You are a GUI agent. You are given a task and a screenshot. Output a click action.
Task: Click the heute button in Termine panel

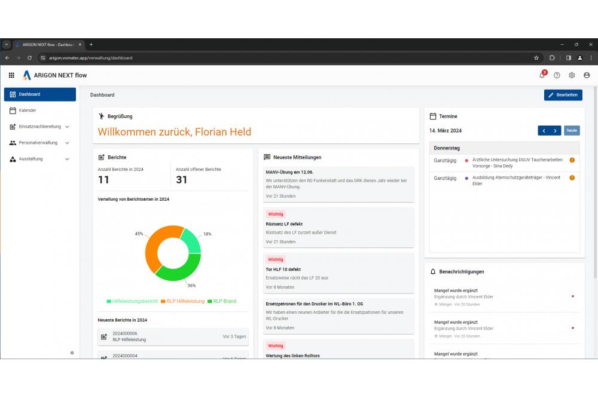tap(572, 130)
